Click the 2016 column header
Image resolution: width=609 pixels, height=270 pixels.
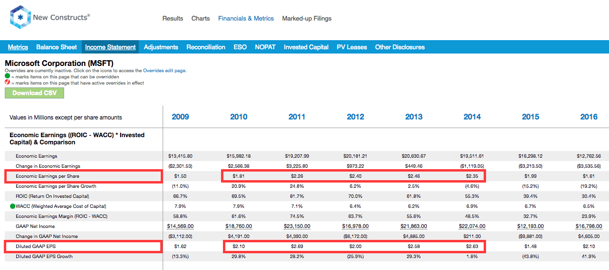[588, 117]
